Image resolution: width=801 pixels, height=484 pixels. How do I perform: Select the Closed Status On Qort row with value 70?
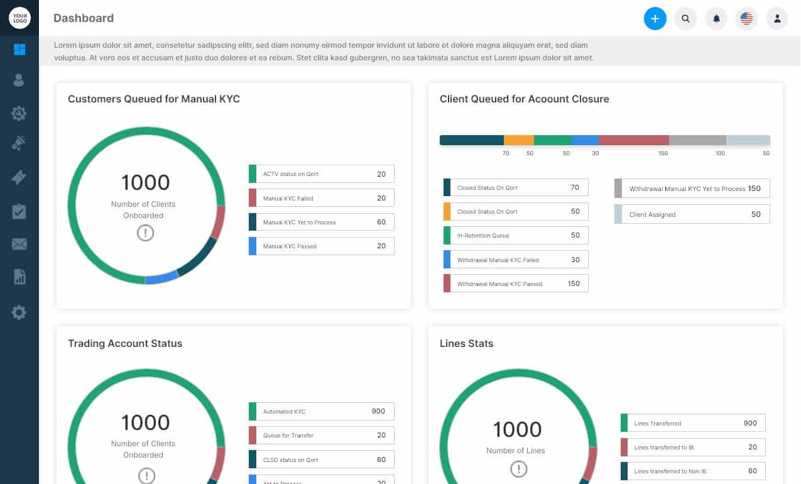pos(516,187)
